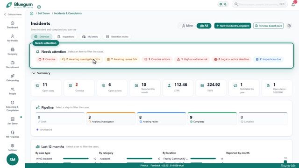299x168 pixels.
Task: Click Incidents & Complaints breadcrumb
Action: click(68, 14)
